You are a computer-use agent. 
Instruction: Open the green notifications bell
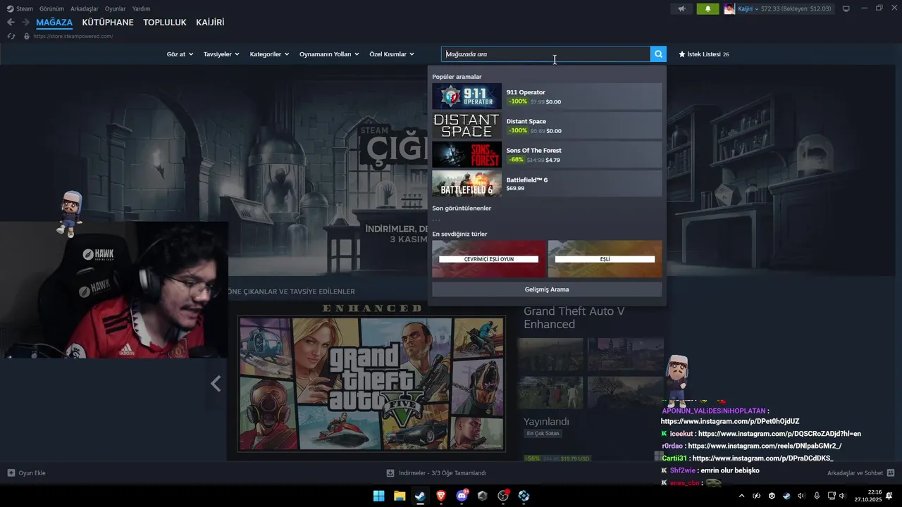point(708,8)
